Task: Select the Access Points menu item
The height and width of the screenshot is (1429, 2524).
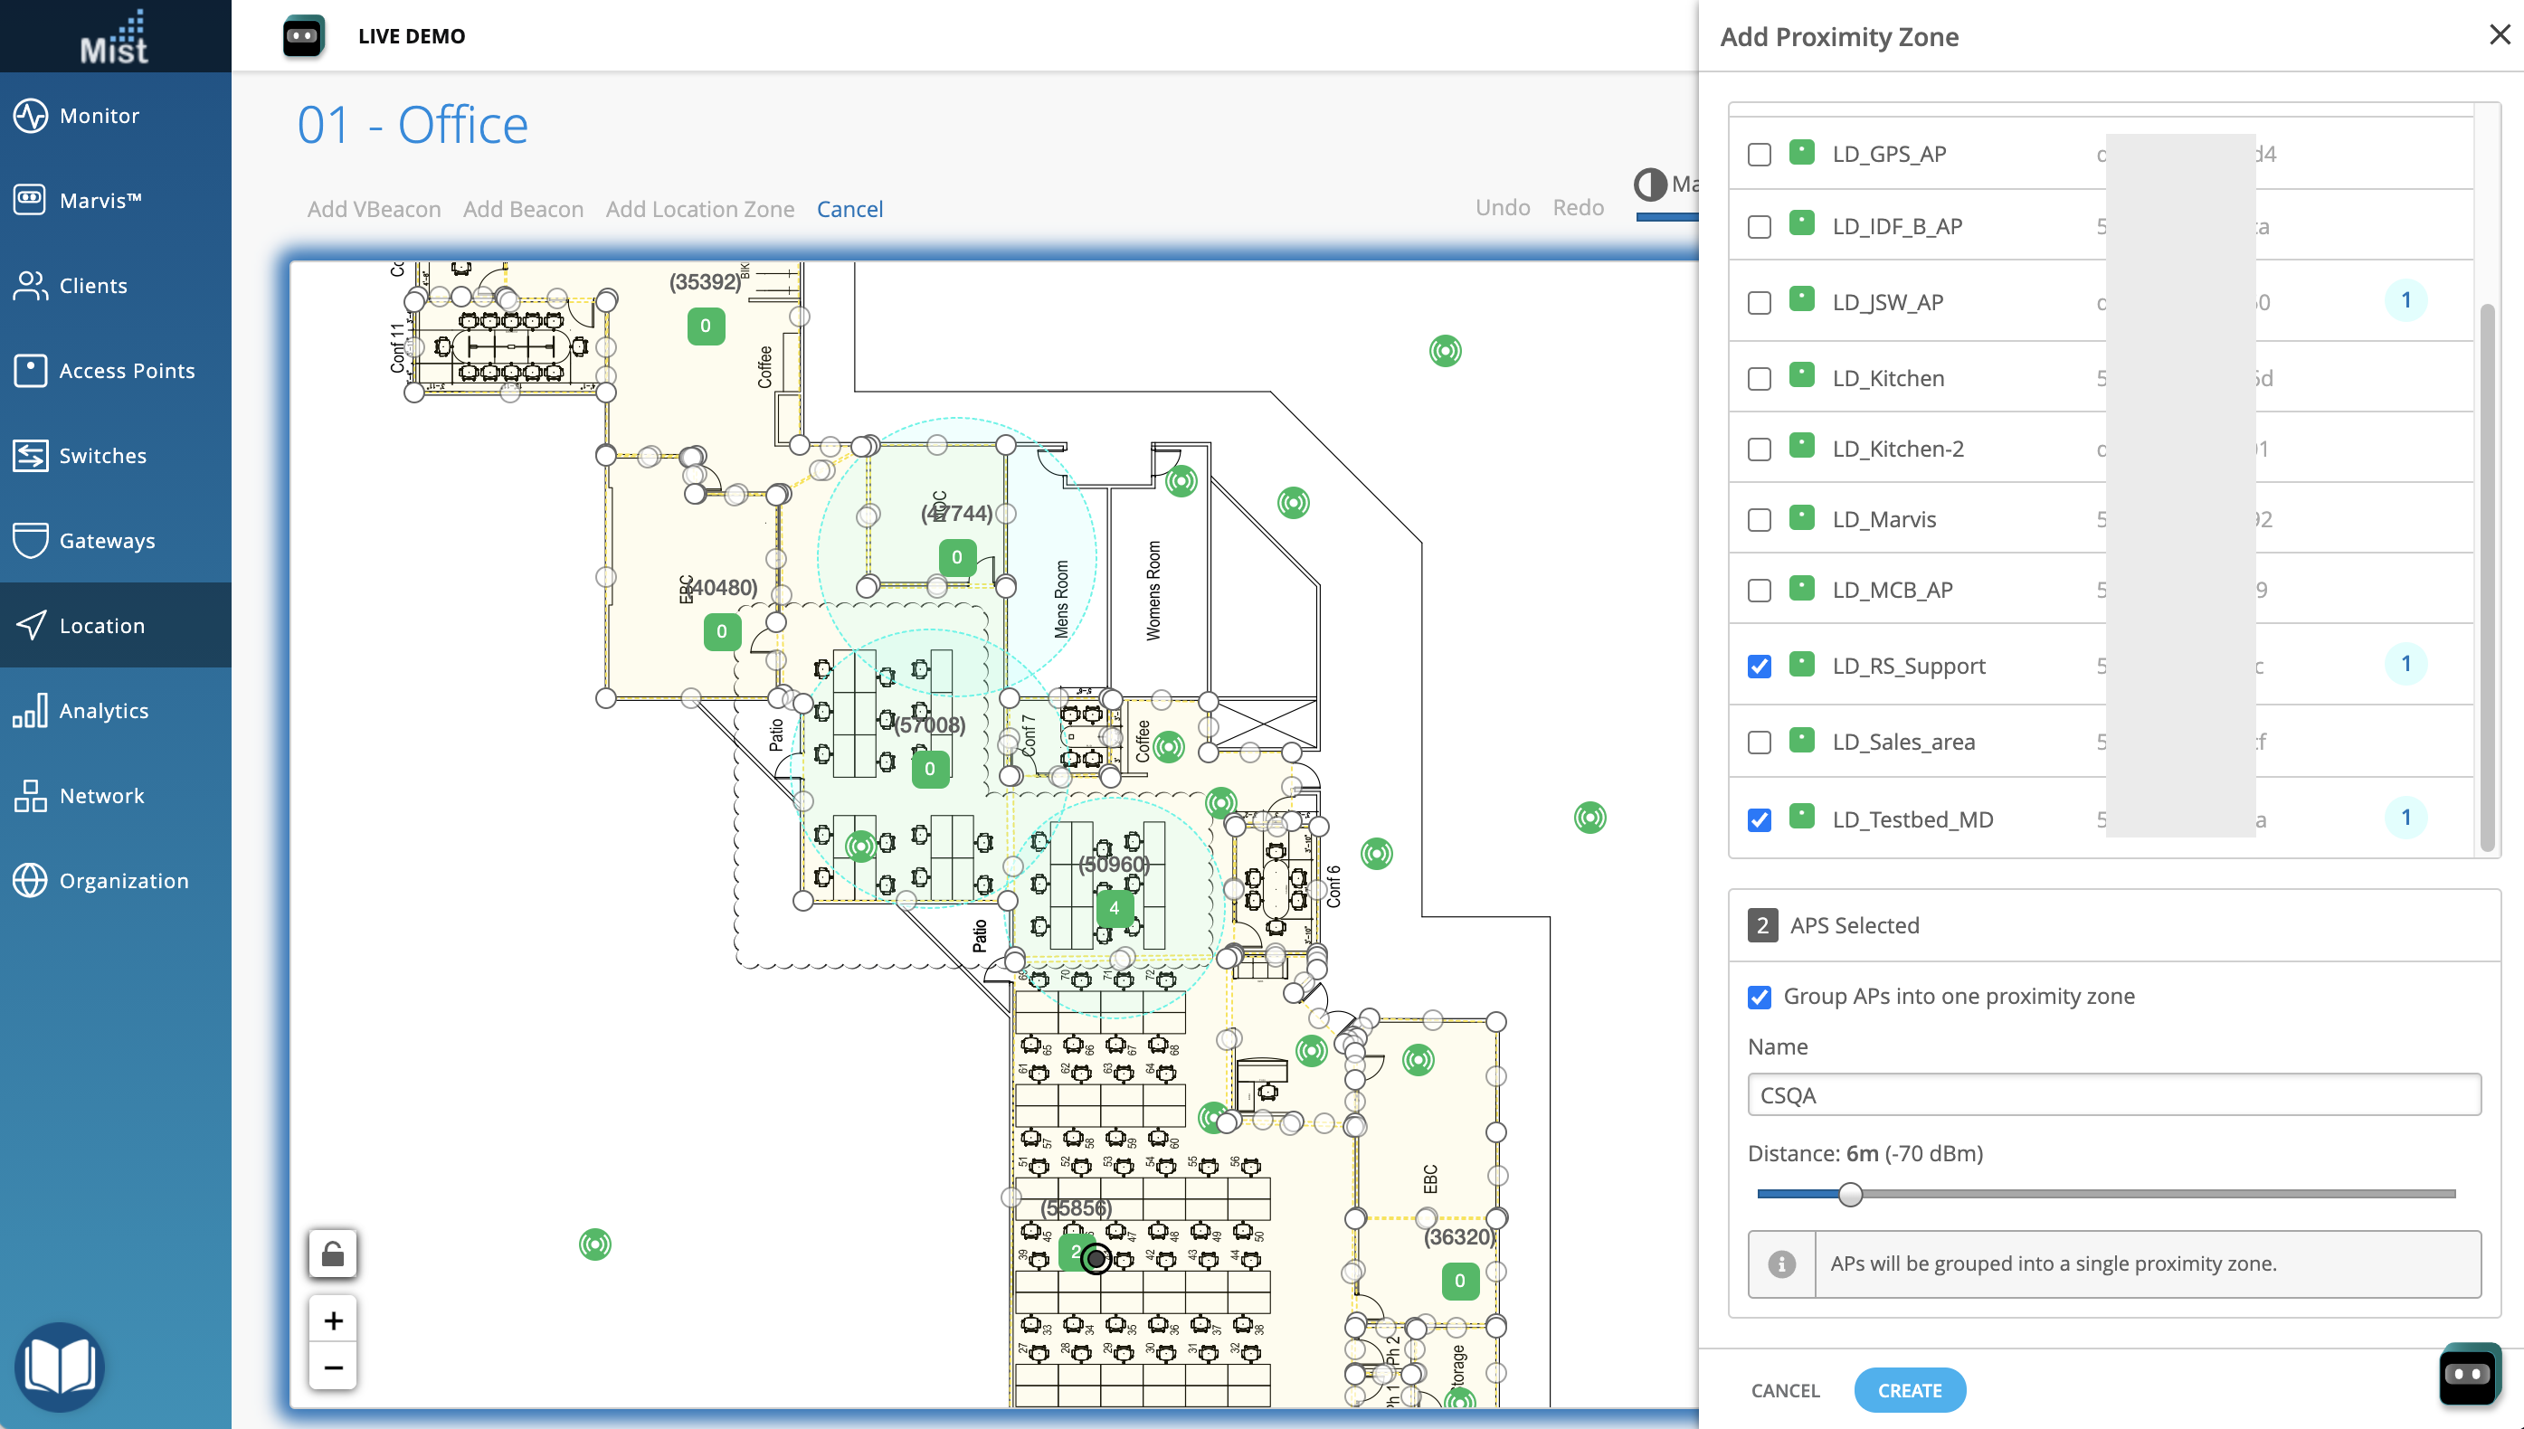Action: coord(127,371)
